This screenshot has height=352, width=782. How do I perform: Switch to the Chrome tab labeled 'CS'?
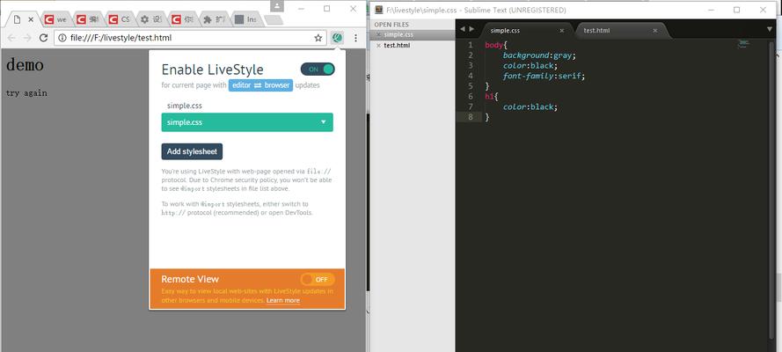[x=120, y=19]
